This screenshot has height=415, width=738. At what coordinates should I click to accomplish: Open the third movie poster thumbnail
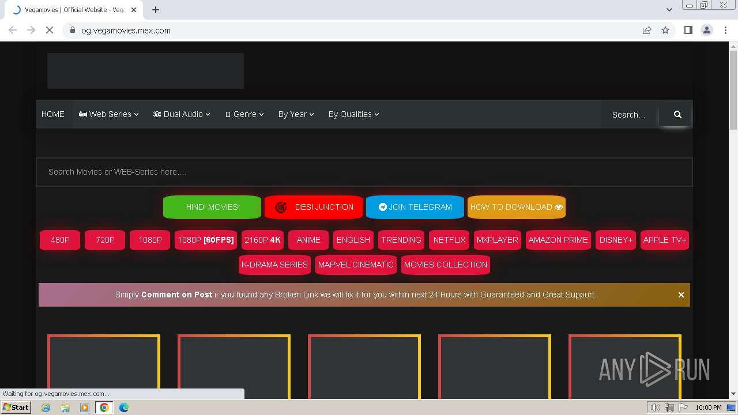[364, 367]
